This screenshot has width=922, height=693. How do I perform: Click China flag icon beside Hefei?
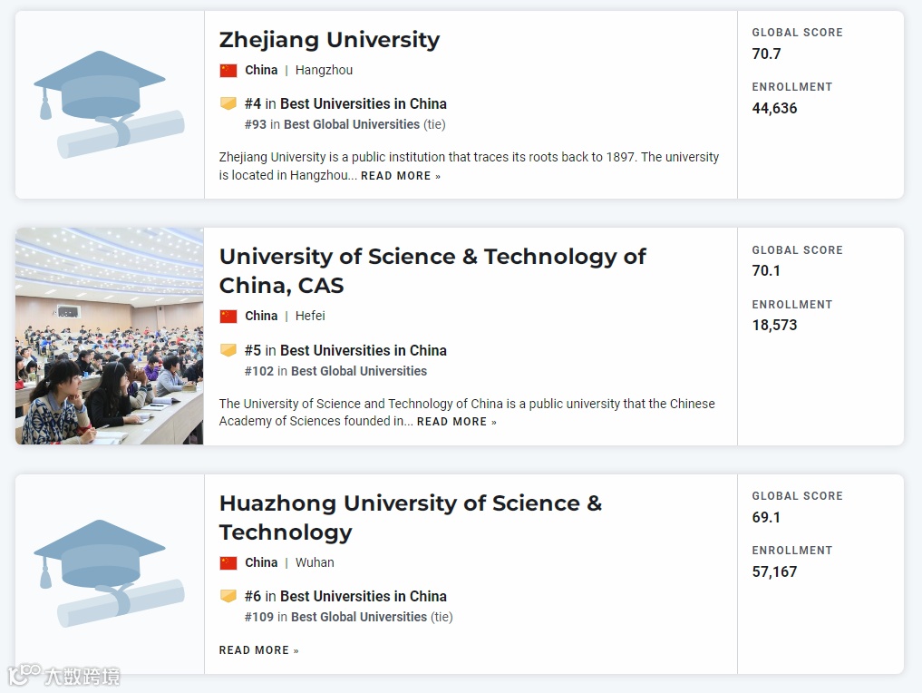[x=228, y=316]
